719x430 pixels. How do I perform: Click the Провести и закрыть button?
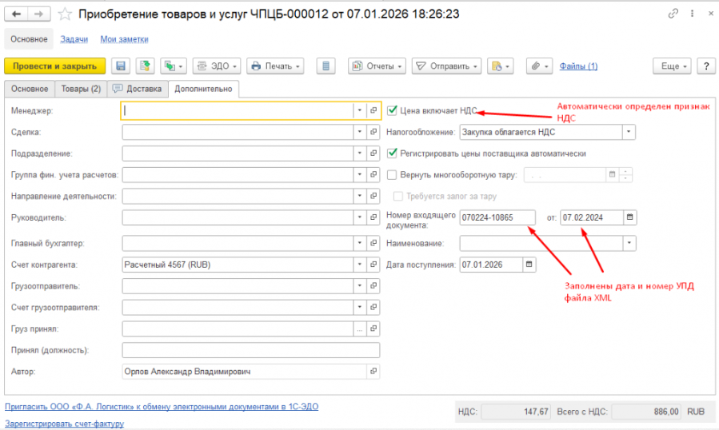(55, 66)
